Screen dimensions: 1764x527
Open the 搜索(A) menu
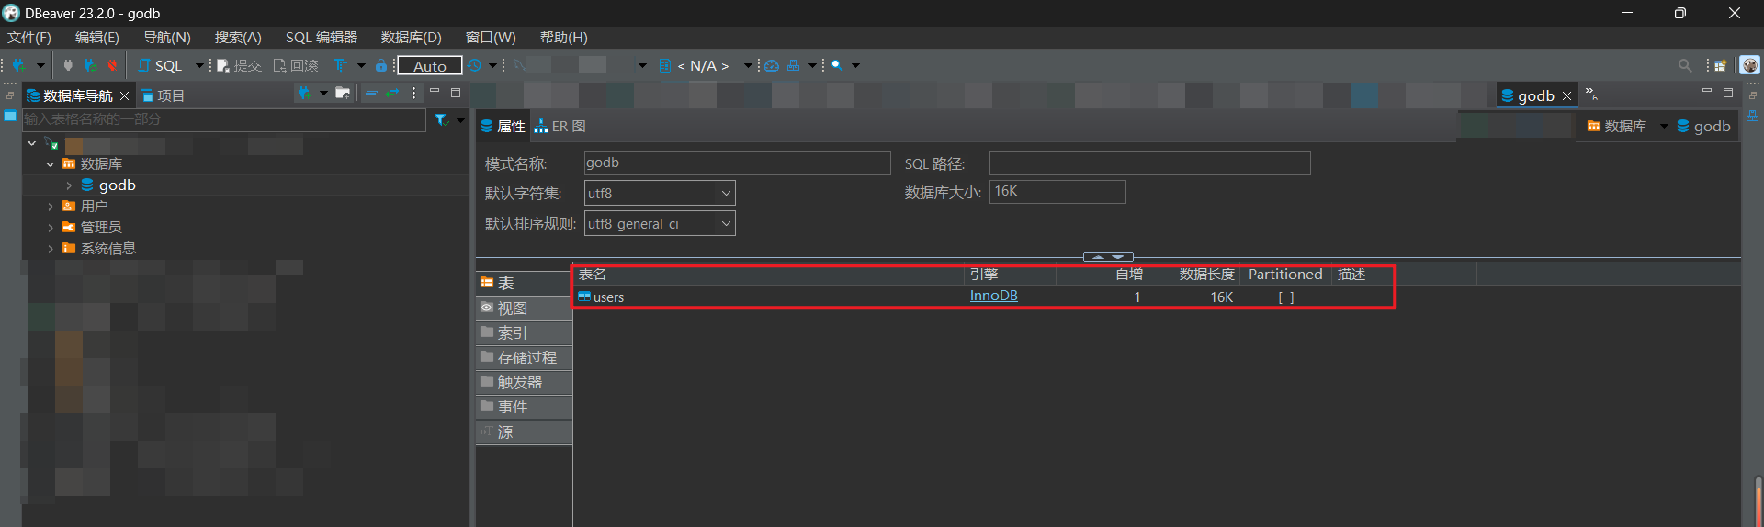238,37
